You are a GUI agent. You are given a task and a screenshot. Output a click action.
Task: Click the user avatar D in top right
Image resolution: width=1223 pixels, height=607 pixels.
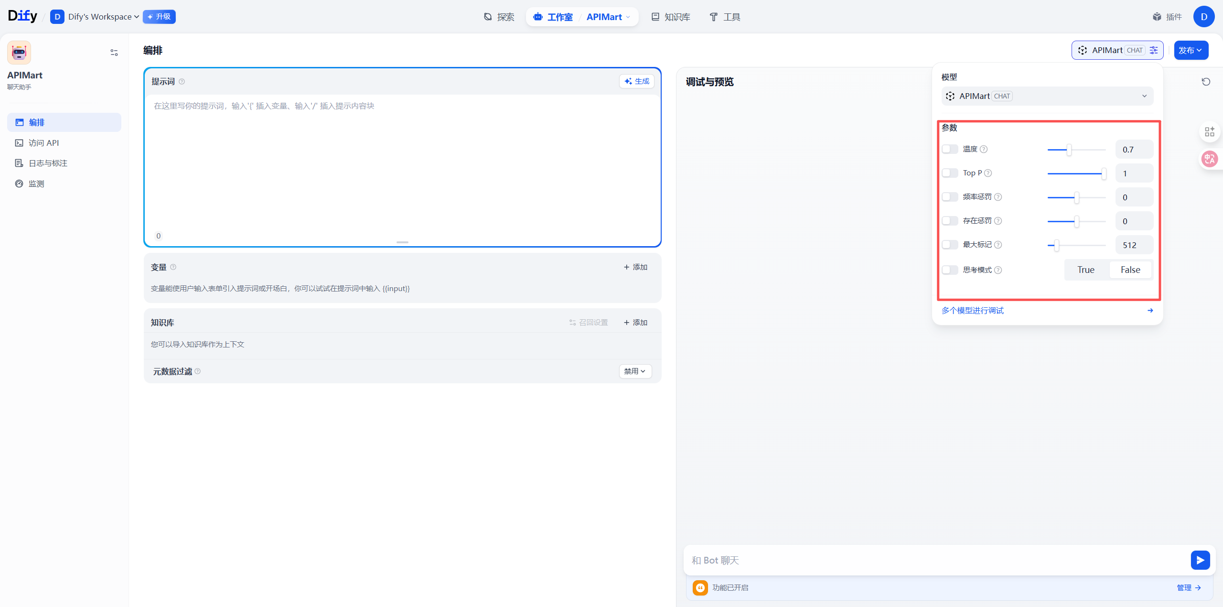click(x=1203, y=17)
